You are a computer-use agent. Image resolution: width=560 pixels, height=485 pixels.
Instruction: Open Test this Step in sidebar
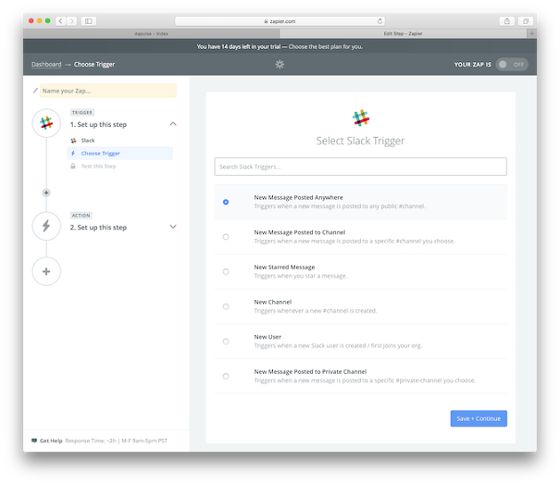click(99, 166)
